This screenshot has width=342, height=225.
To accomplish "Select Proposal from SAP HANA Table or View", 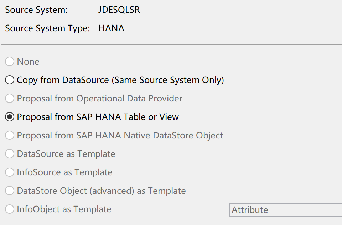I will tap(10, 117).
